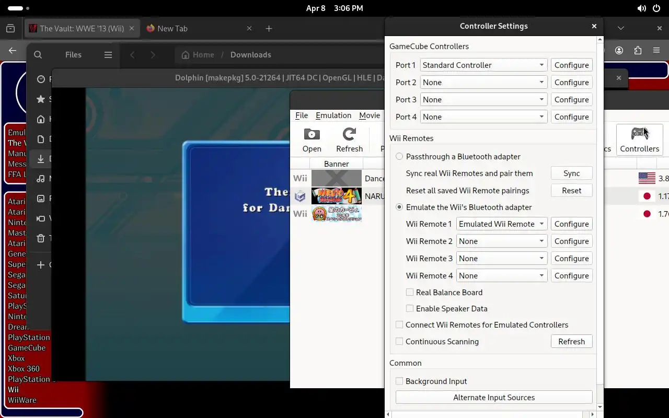Screen dimensions: 669x418
Task: Click the power icon in top bar
Action: (x=656, y=8)
